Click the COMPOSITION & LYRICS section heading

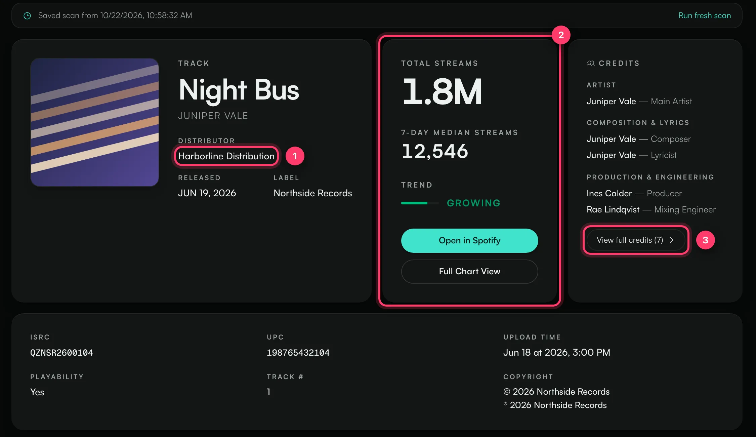click(x=638, y=123)
